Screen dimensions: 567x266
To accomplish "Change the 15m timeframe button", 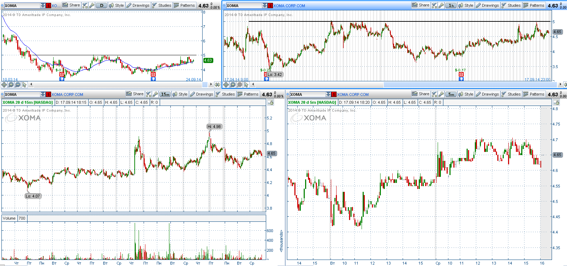I will coord(165,94).
